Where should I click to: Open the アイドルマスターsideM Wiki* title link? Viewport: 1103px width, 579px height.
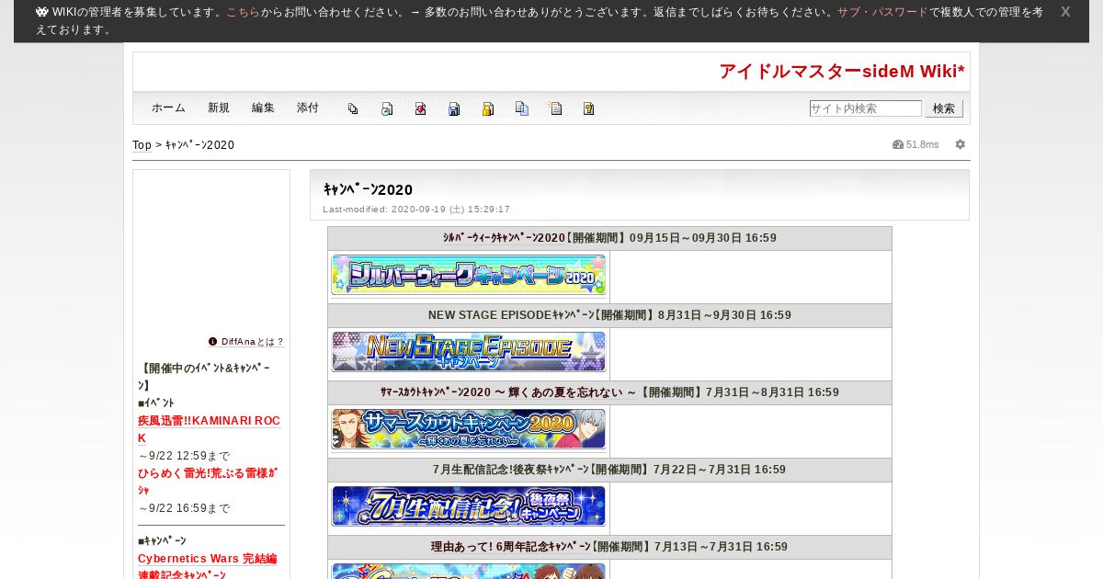842,72
